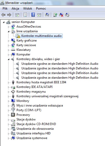
Task: Expand the Procesory category
Action: point(9,115)
